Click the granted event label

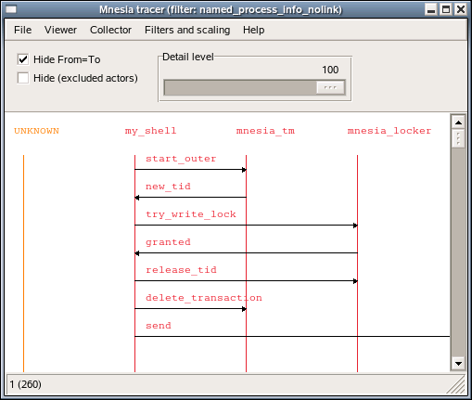(168, 242)
